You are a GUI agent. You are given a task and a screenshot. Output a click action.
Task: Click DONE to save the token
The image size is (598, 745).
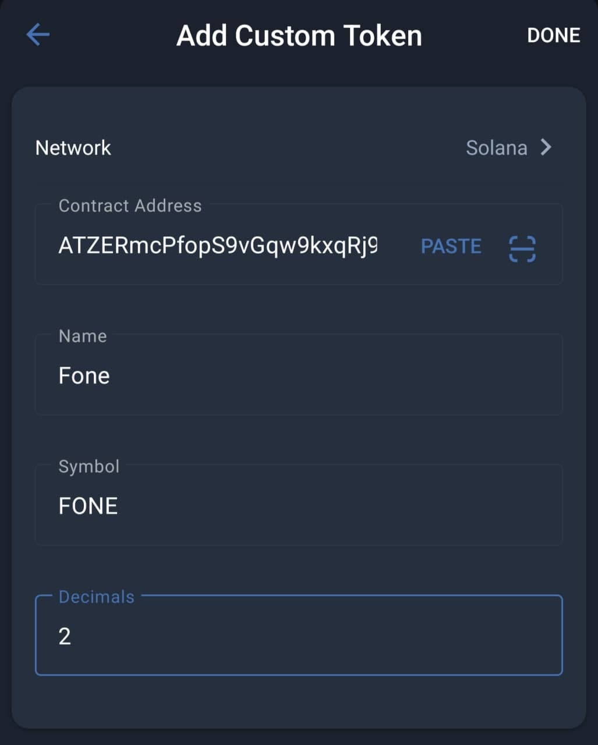pyautogui.click(x=554, y=36)
